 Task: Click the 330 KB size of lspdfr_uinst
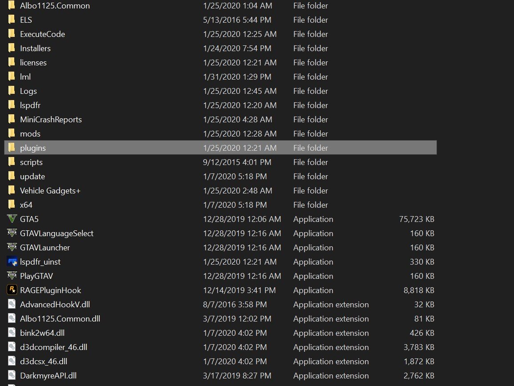coord(422,262)
